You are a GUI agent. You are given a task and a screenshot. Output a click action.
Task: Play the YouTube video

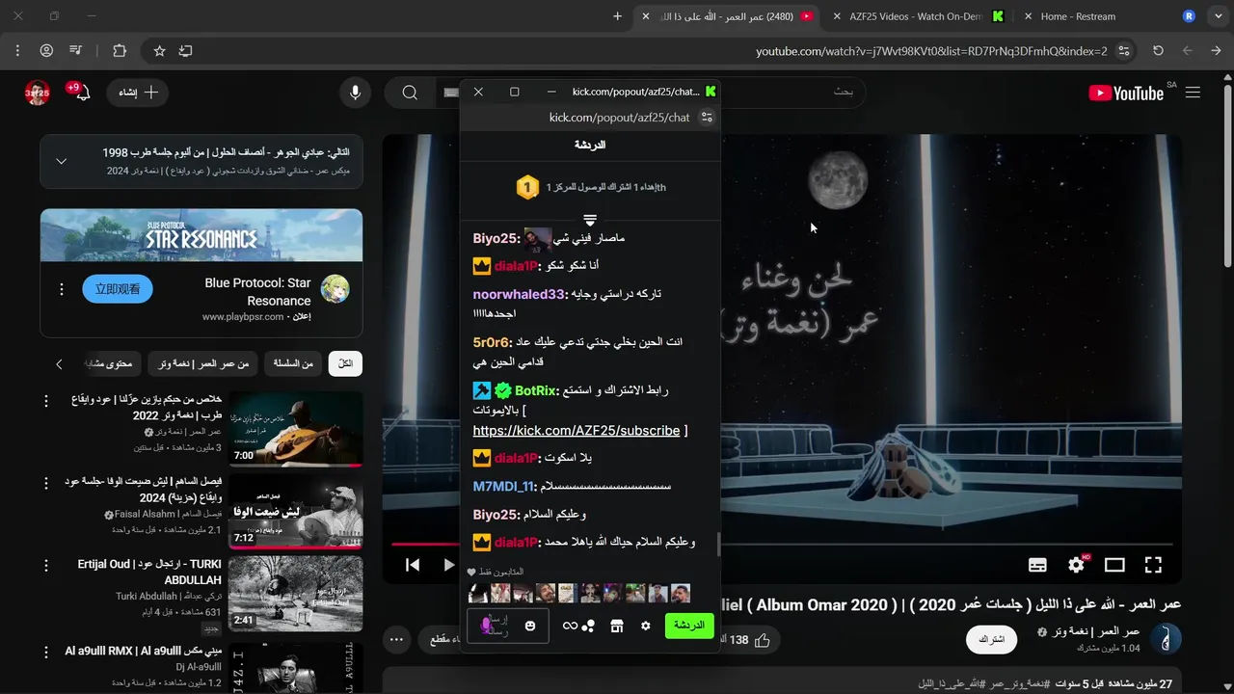point(448,565)
